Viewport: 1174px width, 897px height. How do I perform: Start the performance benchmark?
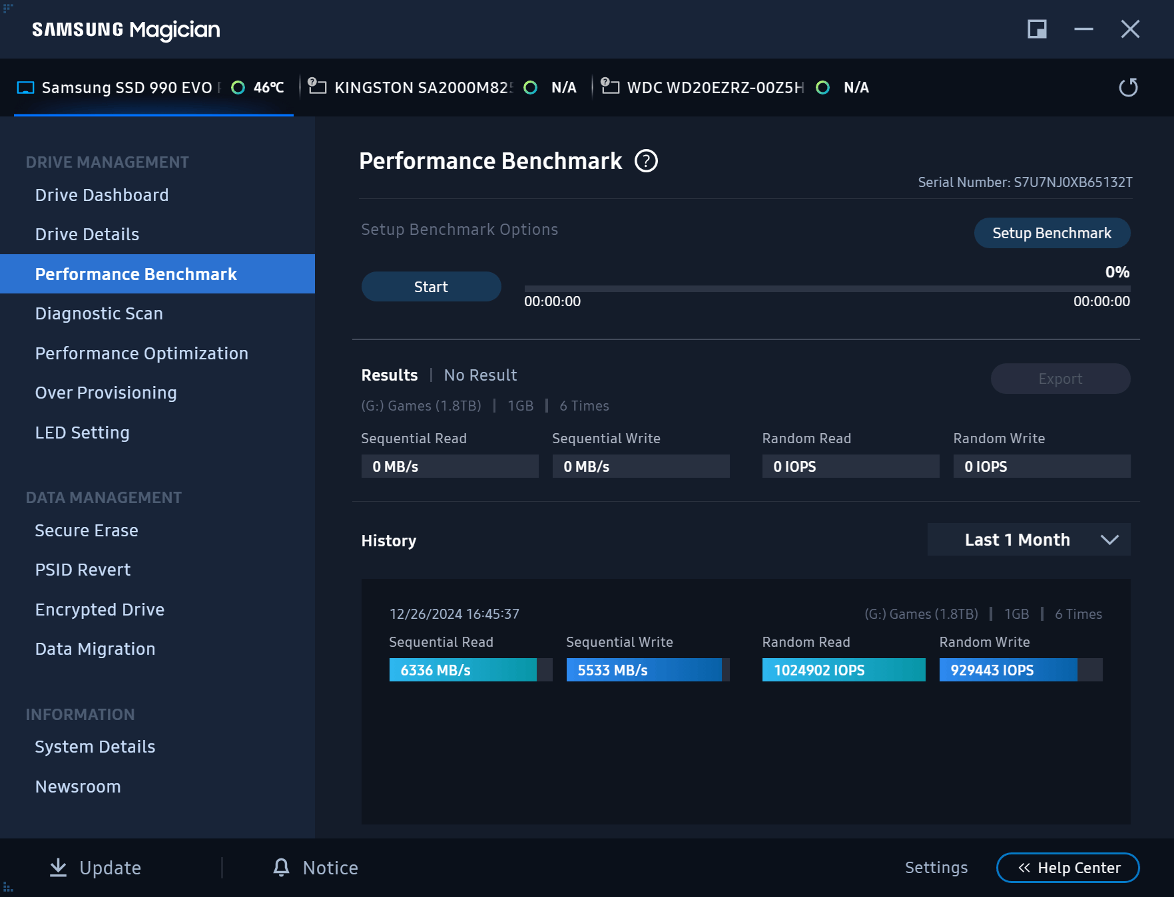click(x=431, y=287)
